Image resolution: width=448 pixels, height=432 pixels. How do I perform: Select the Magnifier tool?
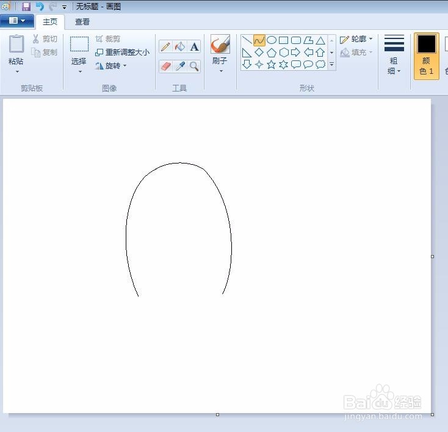click(x=194, y=67)
